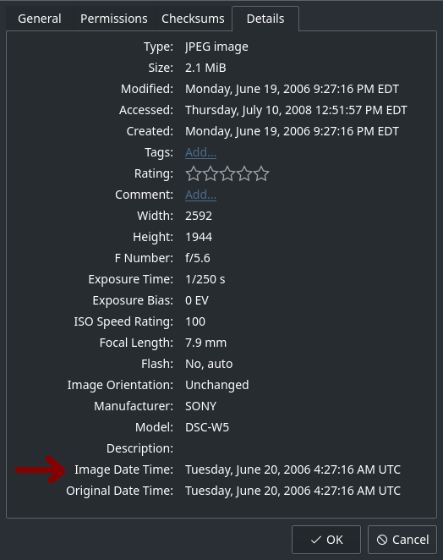Confirm with the OK button
Screen dimensions: 443x560
326,540
